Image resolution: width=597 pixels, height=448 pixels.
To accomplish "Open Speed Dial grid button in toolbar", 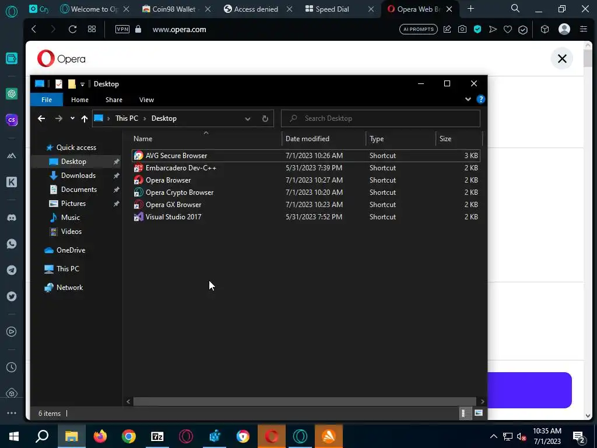I will 92,29.
